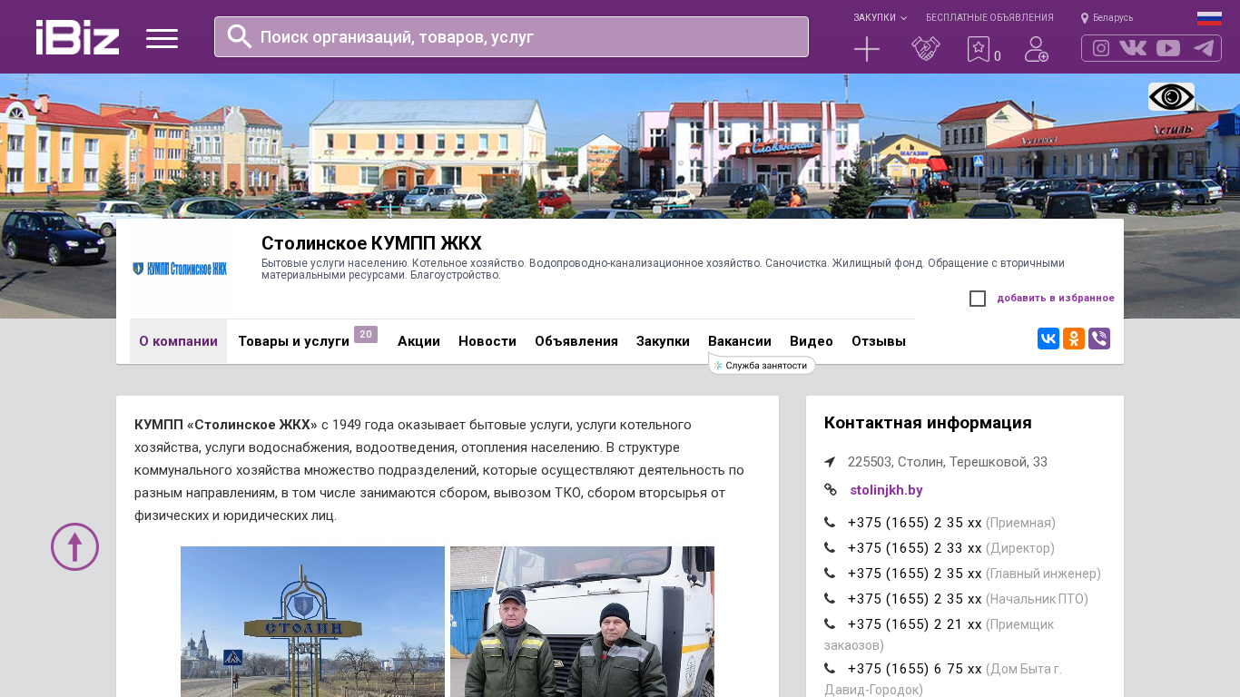Viewport: 1240px width, 697px height.
Task: Share page via blue VK button
Action: point(1048,339)
